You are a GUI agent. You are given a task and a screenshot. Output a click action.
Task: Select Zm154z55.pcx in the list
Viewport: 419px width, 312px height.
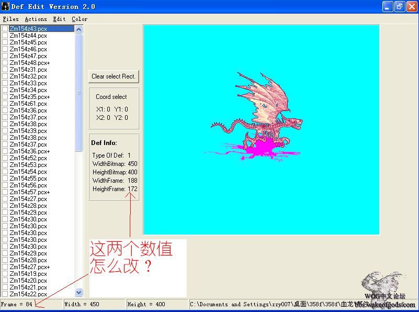coord(28,179)
